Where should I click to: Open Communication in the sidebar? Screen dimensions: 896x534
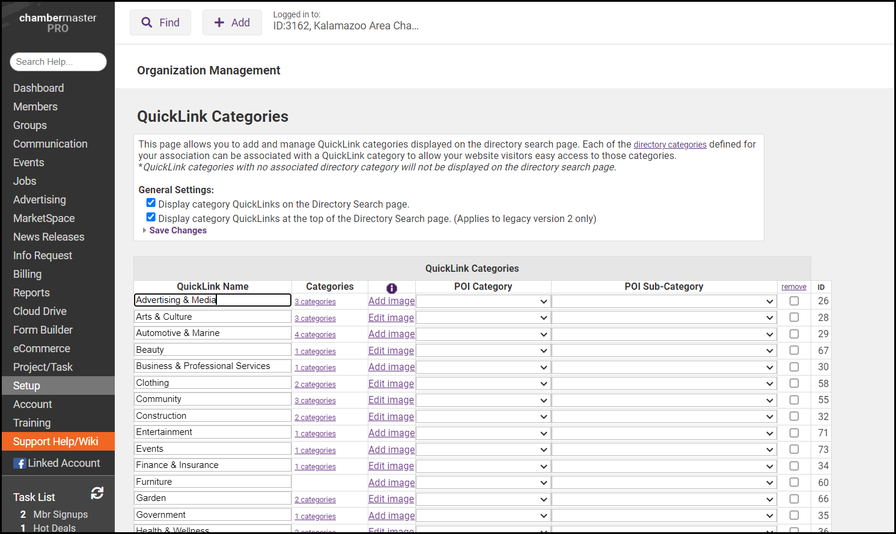(50, 144)
